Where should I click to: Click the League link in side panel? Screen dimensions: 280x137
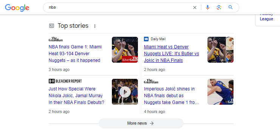pos(266,19)
